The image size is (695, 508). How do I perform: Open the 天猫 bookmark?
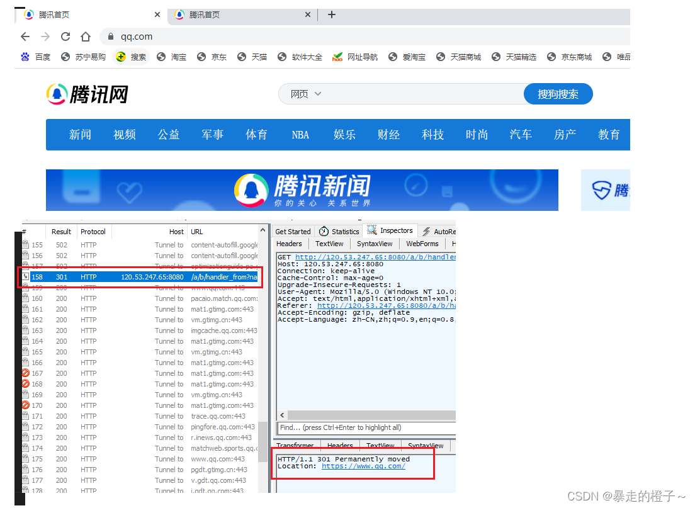(252, 57)
